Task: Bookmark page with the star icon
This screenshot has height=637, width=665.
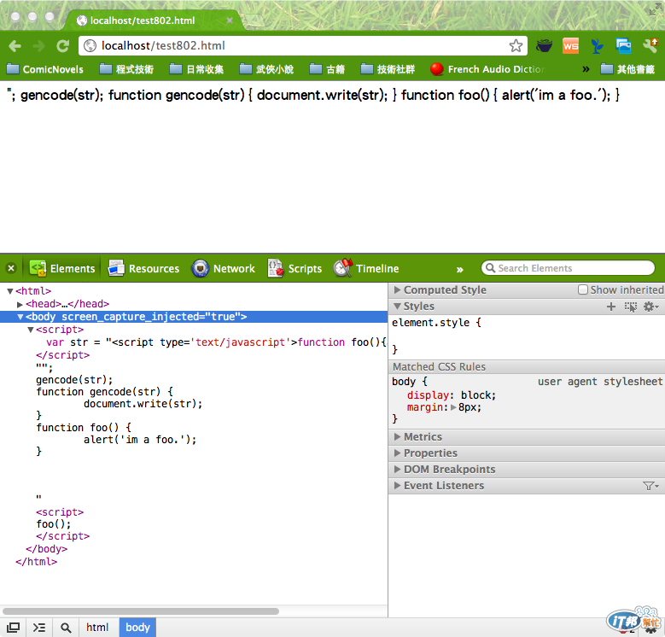Action: [x=516, y=46]
